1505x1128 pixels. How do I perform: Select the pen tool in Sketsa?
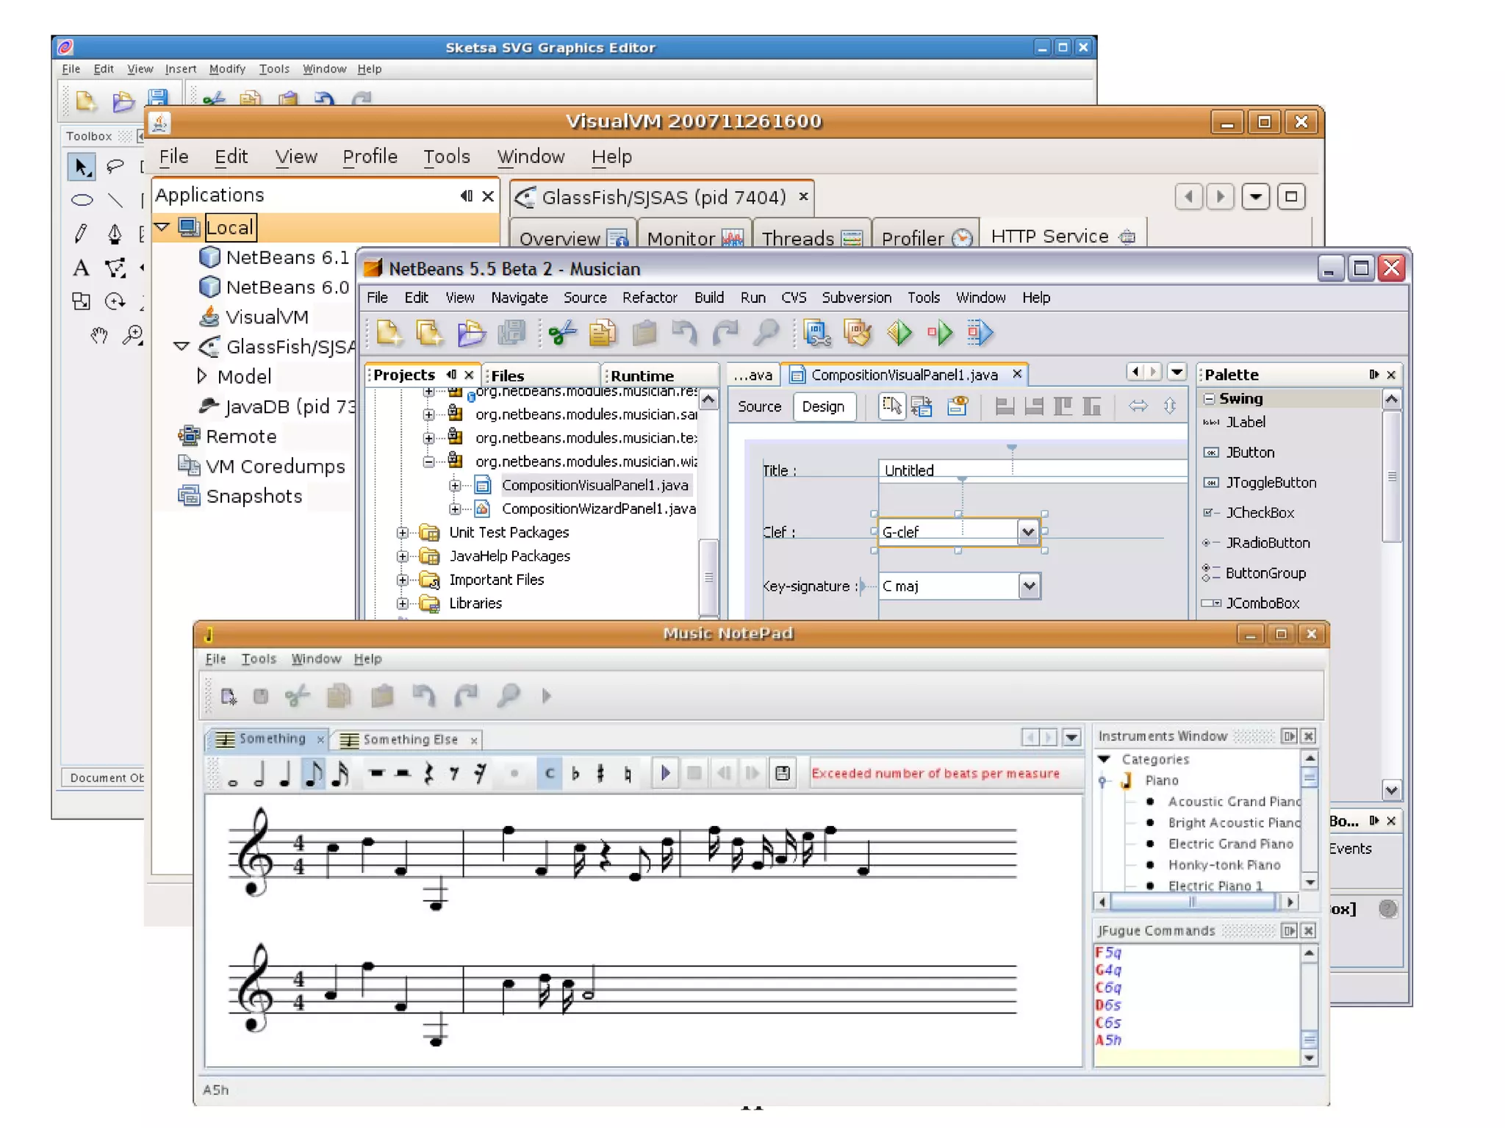[x=115, y=234]
